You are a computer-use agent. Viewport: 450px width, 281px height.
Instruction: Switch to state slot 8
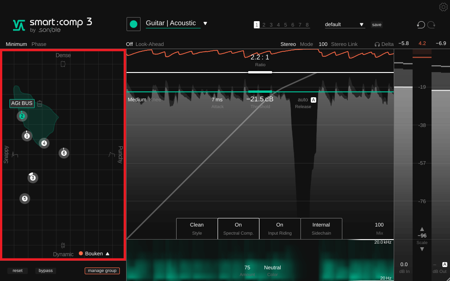tap(307, 25)
